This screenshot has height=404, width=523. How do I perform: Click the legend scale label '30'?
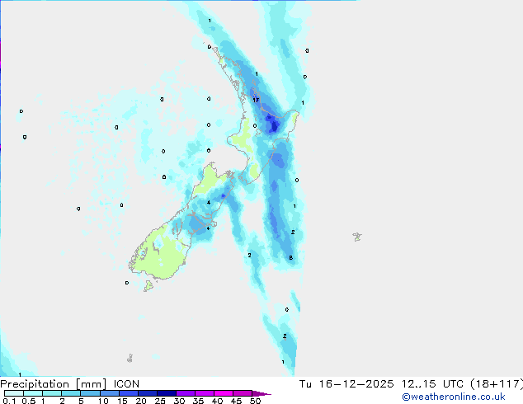pos(179,401)
